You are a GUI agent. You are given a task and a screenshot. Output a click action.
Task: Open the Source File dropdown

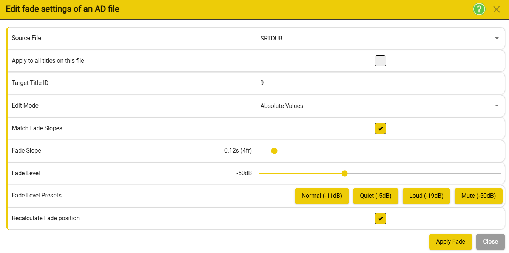380,38
